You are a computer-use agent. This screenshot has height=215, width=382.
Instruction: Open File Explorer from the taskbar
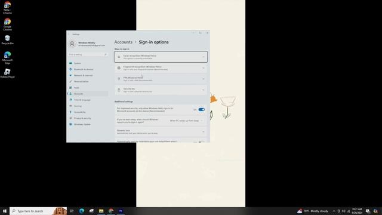tap(101, 211)
